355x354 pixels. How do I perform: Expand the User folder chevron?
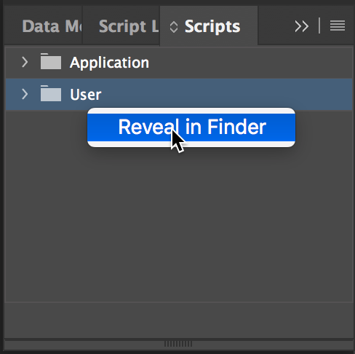pos(25,94)
